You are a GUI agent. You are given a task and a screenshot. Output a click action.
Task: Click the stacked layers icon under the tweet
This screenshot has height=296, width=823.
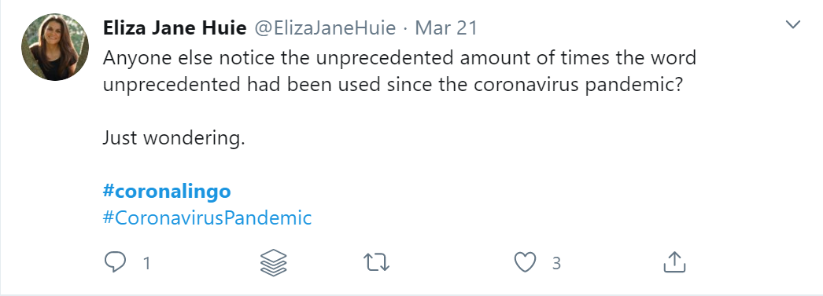pyautogui.click(x=274, y=262)
